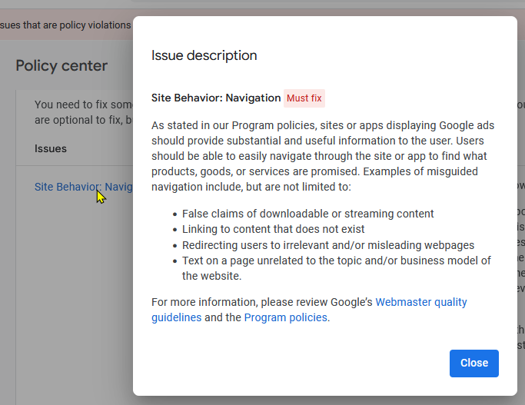
Task: Click the blue Close button
Action: [473, 364]
